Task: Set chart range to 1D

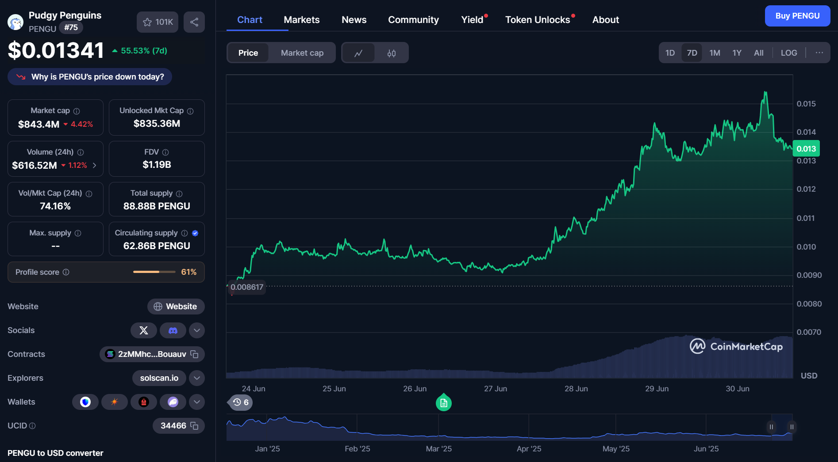Action: 670,53
